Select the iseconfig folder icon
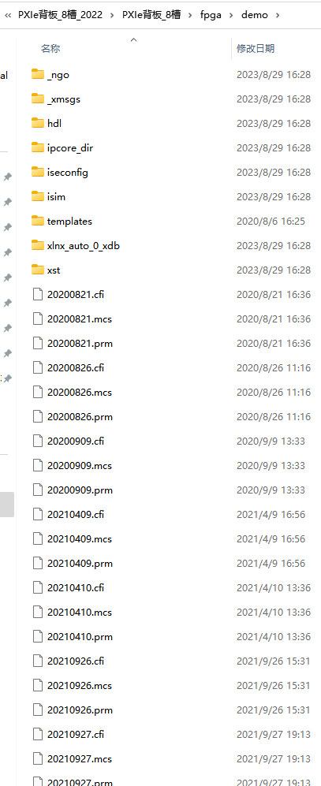Image resolution: width=321 pixels, height=786 pixels. pos(38,173)
